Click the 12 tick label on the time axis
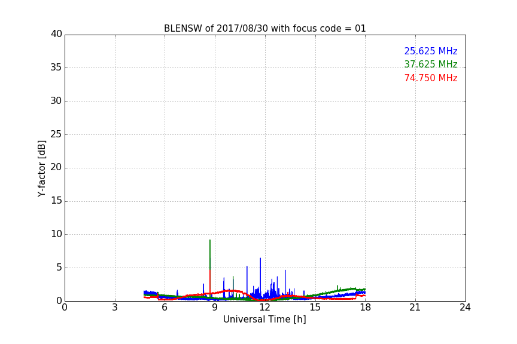517x344 pixels. coord(264,308)
